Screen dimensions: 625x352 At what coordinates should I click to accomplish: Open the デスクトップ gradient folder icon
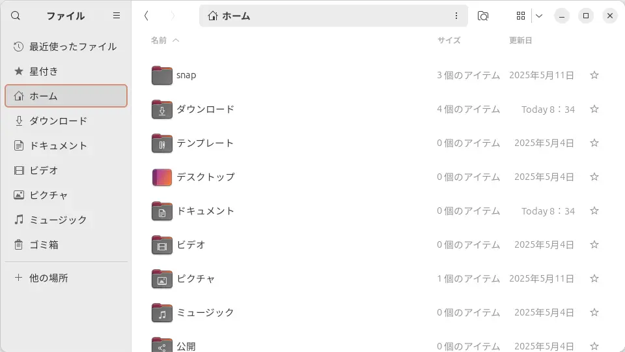coord(162,177)
